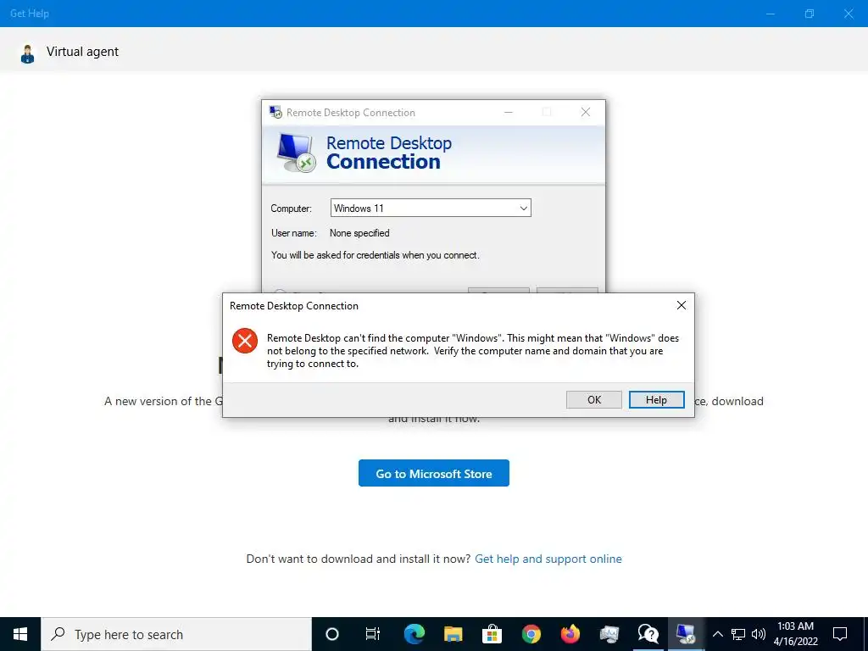Close the Get Help window
868x651 pixels.
pos(848,14)
